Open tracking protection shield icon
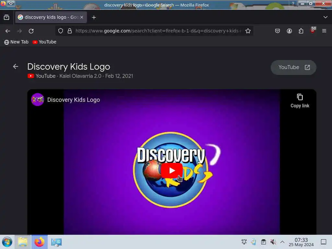The width and height of the screenshot is (332, 249). (x=61, y=31)
